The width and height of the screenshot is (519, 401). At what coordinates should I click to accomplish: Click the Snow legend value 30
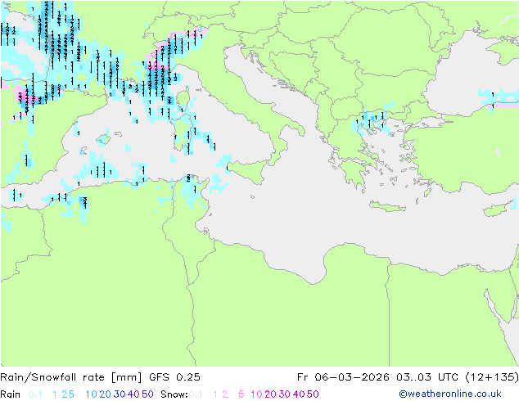pyautogui.click(x=285, y=394)
